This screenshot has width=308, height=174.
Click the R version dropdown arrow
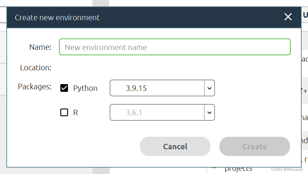(x=210, y=112)
